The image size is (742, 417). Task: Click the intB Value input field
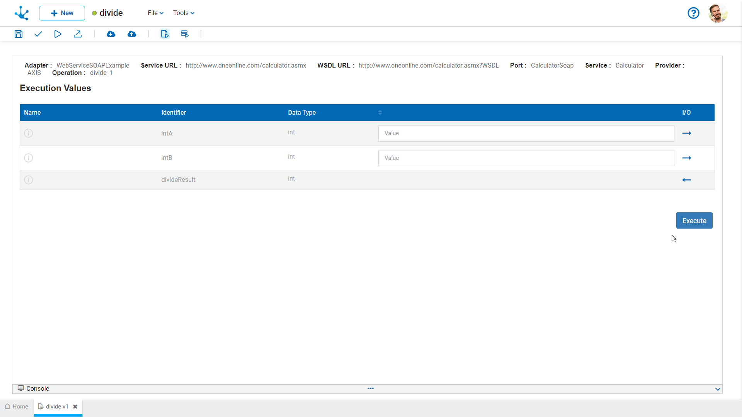526,158
